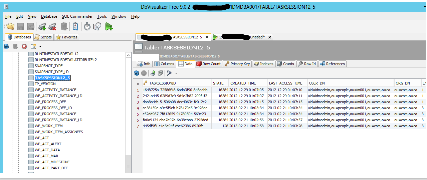Open the Grants sub-tab
This screenshot has width=427, height=180.
coord(285,64)
